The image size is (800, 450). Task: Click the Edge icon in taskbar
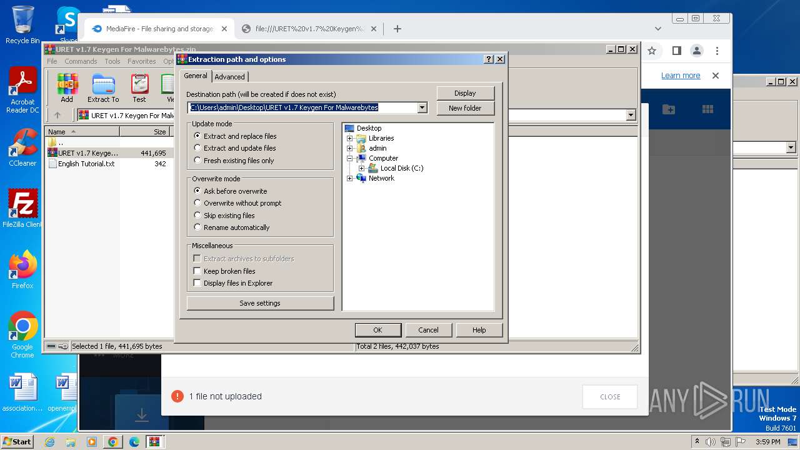pyautogui.click(x=134, y=442)
